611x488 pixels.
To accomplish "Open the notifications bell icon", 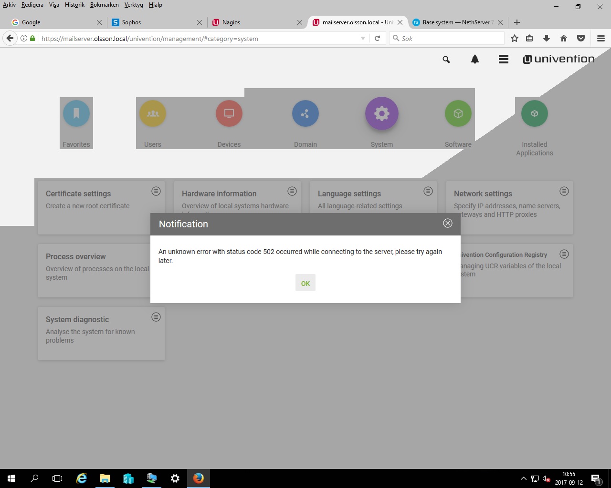I will (x=475, y=59).
